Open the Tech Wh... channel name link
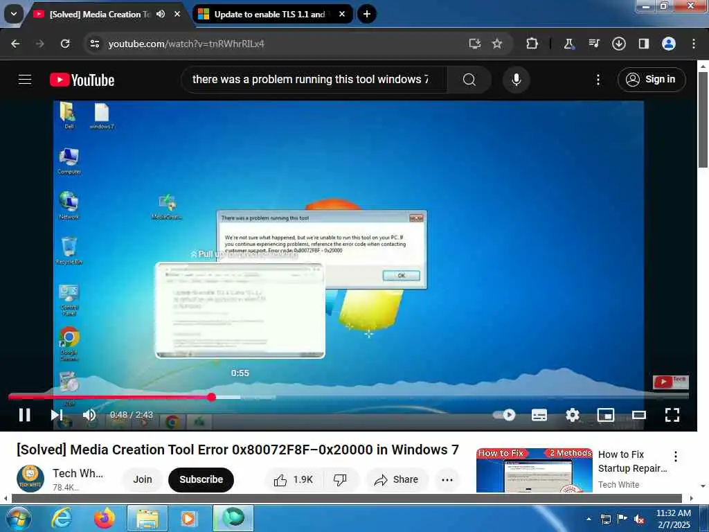Screen dimensions: 709x532 [78, 473]
